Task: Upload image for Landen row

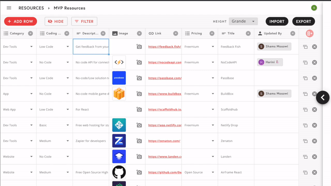Action: click(x=139, y=157)
